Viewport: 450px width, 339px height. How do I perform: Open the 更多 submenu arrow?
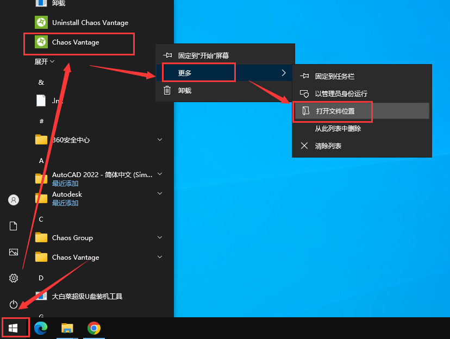pos(284,73)
